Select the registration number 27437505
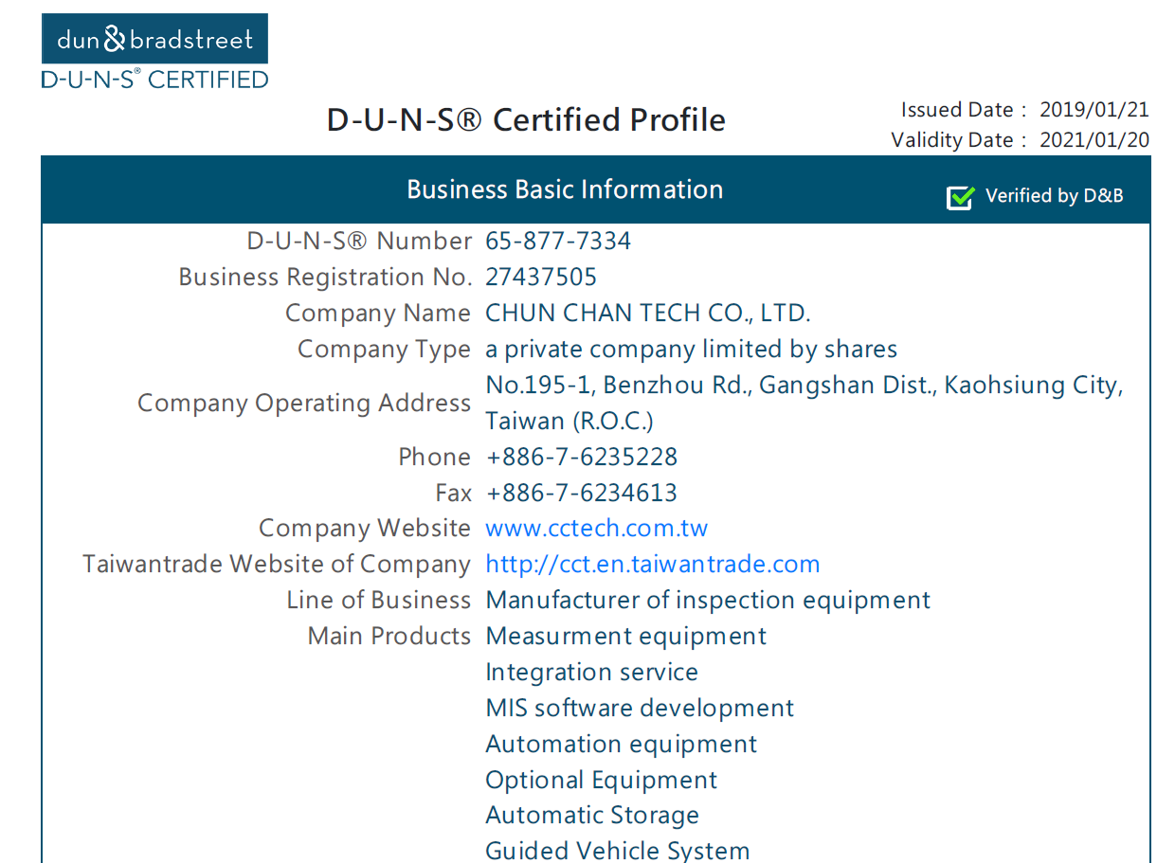This screenshot has width=1175, height=863. pos(541,277)
